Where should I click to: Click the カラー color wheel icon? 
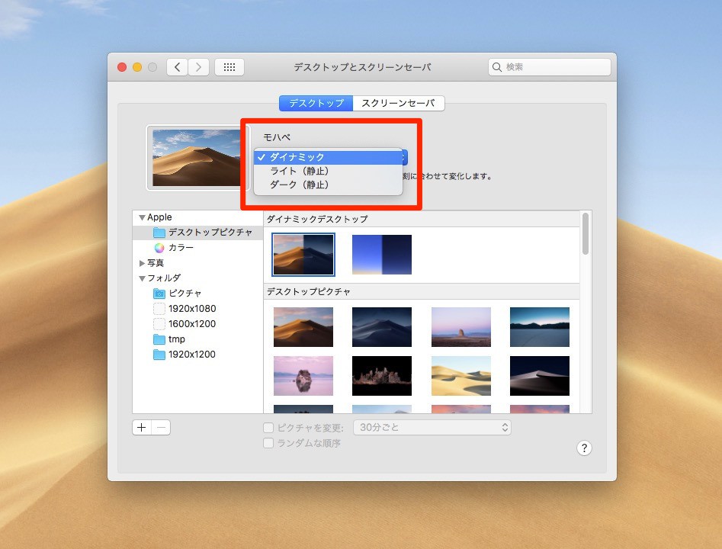[x=159, y=248]
